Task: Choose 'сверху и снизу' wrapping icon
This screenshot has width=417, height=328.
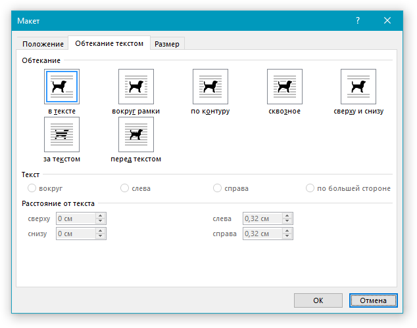Action: point(358,87)
